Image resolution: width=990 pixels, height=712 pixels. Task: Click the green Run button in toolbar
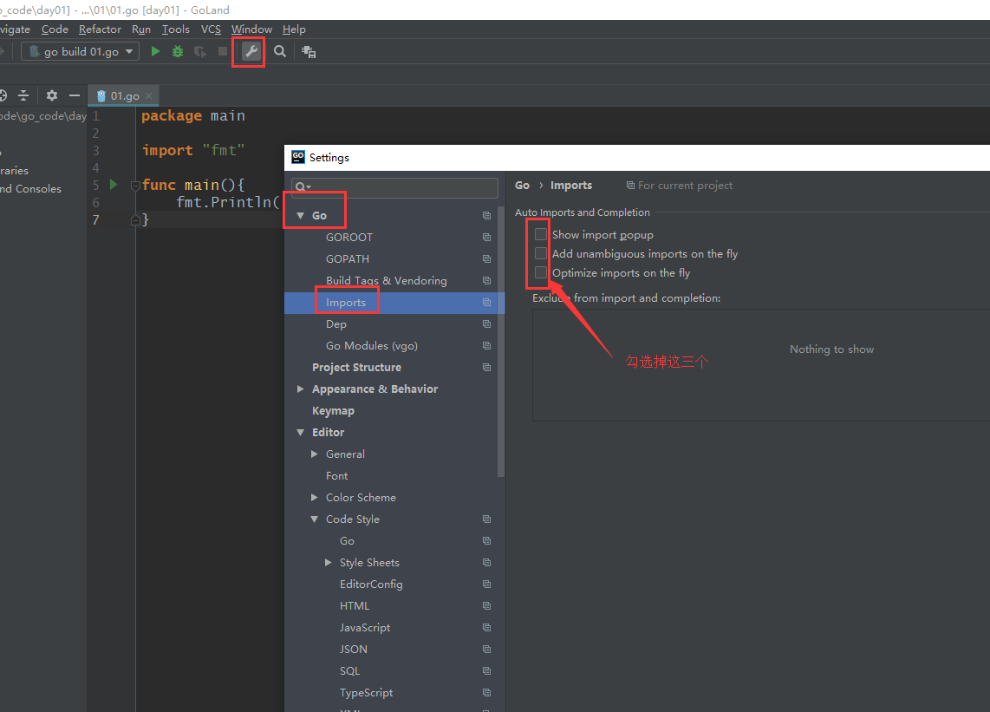(x=155, y=52)
